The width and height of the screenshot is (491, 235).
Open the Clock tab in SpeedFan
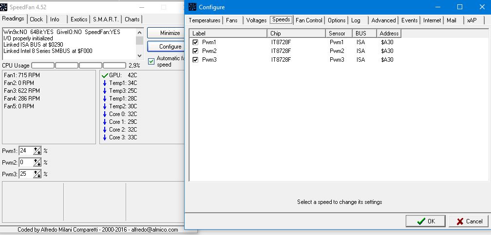coord(37,19)
